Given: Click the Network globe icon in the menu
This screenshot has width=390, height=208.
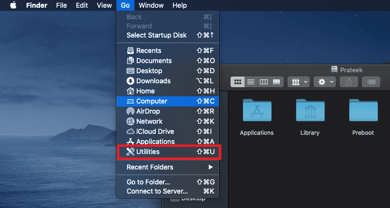Looking at the screenshot, I should (x=130, y=121).
